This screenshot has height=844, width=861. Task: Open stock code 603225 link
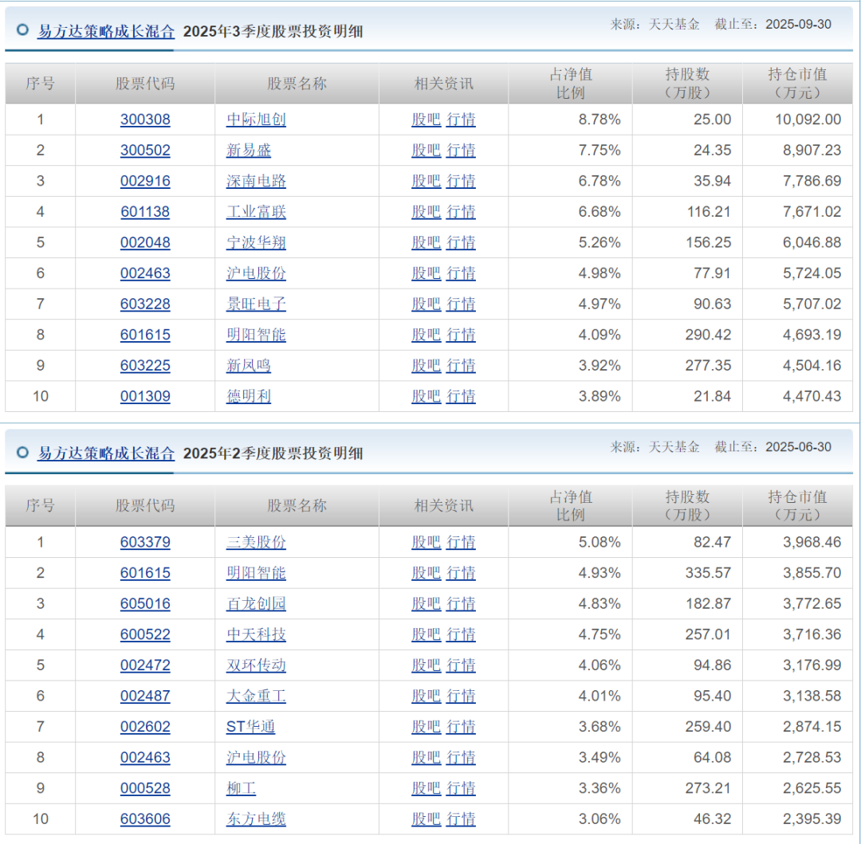pyautogui.click(x=145, y=366)
